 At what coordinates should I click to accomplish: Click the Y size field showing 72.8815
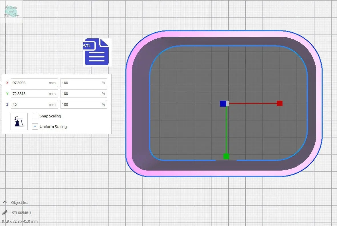pyautogui.click(x=30, y=94)
